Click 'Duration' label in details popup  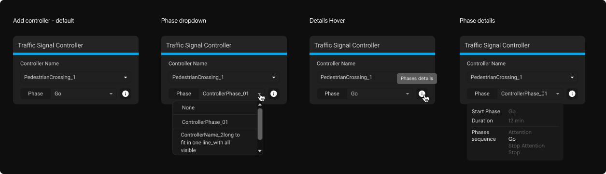click(482, 121)
